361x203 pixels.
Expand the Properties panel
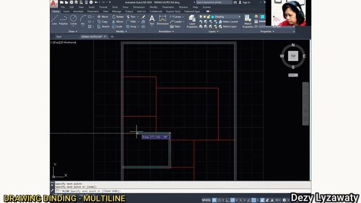267,32
